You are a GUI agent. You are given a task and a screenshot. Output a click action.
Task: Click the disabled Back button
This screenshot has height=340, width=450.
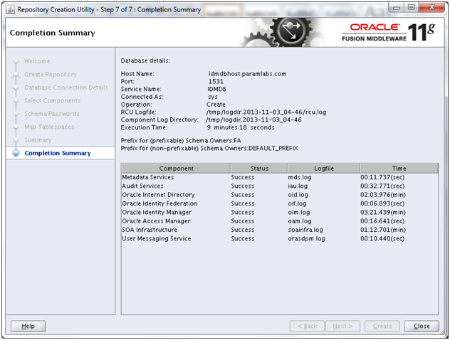coord(307,326)
